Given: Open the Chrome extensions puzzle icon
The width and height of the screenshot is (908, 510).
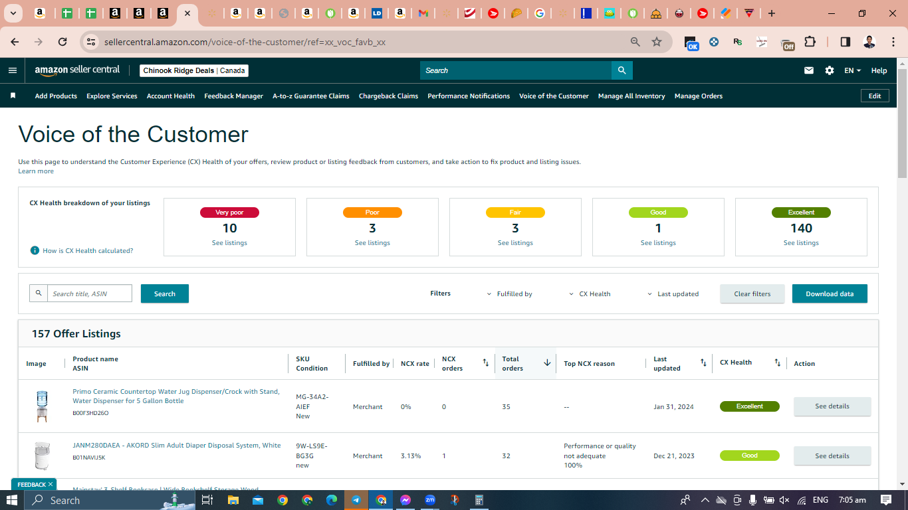Looking at the screenshot, I should tap(810, 42).
